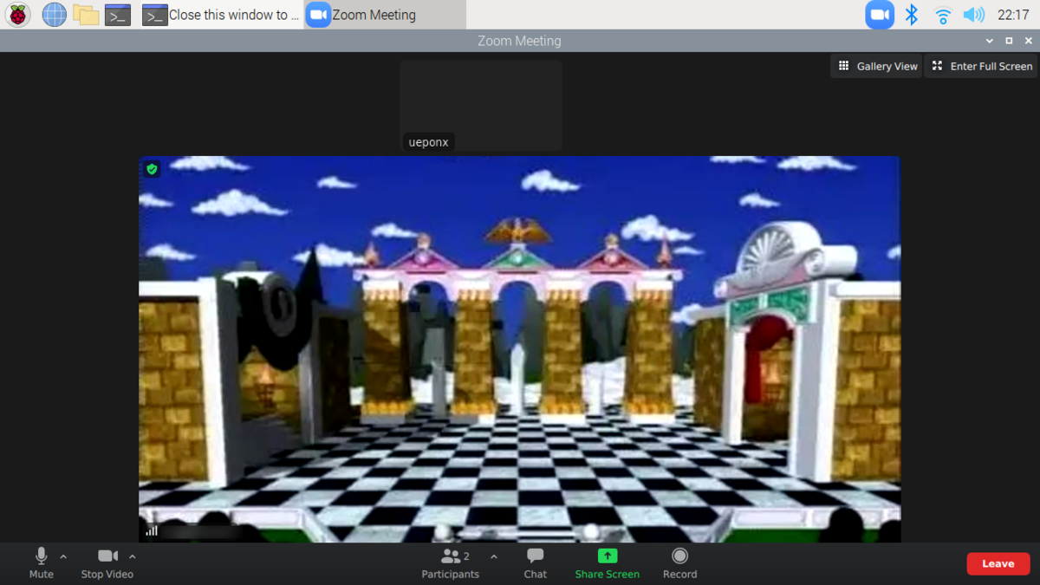Open the Participants panel
This screenshot has height=585, width=1040.
(451, 562)
